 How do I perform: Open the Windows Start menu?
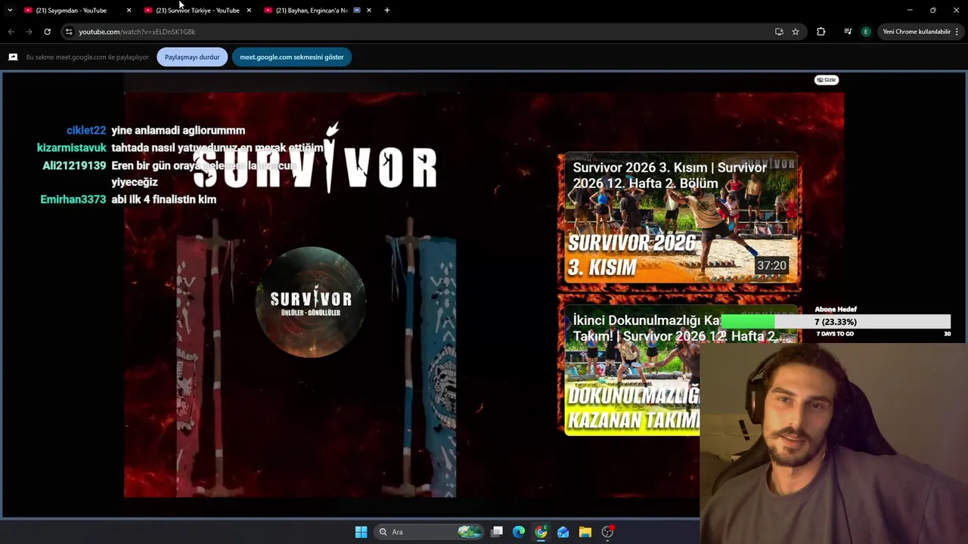361,532
